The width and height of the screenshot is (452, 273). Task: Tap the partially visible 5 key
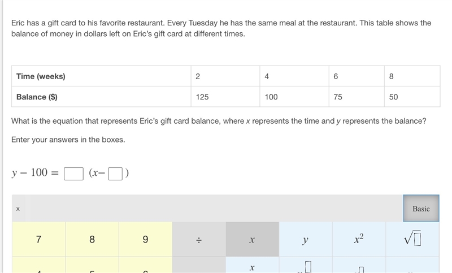tap(92, 265)
